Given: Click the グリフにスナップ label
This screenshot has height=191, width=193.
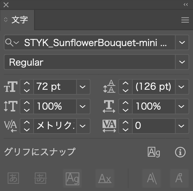Looking at the screenshot, I should pyautogui.click(x=40, y=152).
